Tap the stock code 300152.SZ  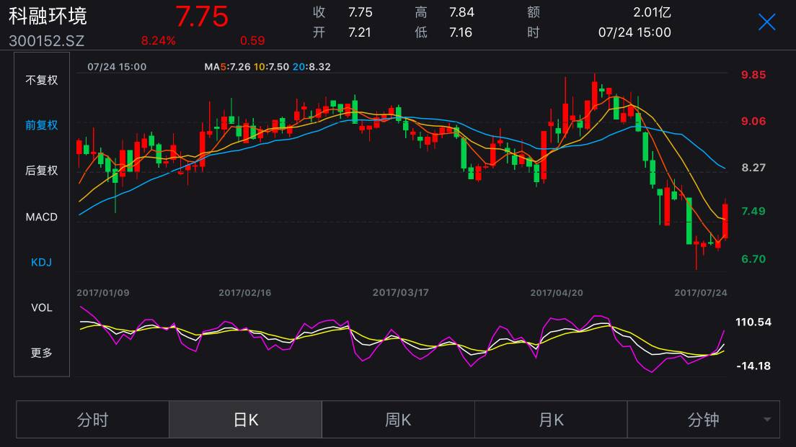pyautogui.click(x=47, y=41)
